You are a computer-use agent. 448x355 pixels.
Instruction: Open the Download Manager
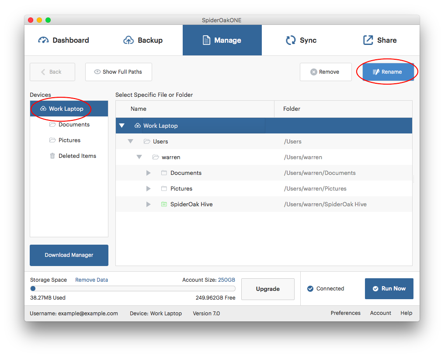pyautogui.click(x=69, y=255)
